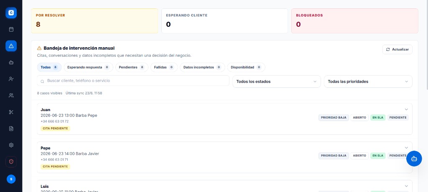Image resolution: width=428 pixels, height=192 pixels.
Task: Expand the Pepe case chevron
Action: [x=406, y=147]
